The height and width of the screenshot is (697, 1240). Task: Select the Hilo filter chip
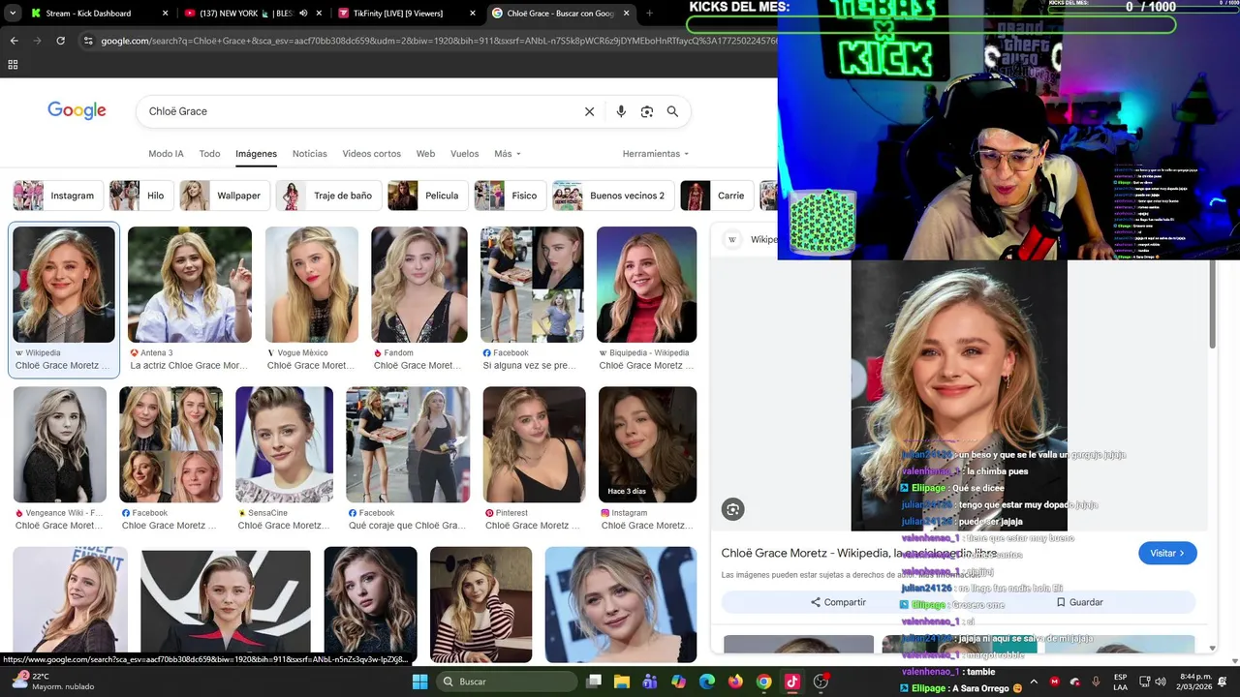click(140, 196)
